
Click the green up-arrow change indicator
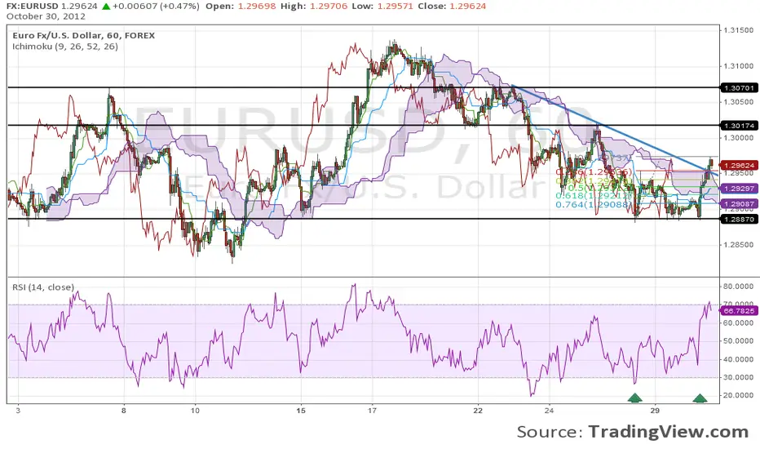click(106, 7)
